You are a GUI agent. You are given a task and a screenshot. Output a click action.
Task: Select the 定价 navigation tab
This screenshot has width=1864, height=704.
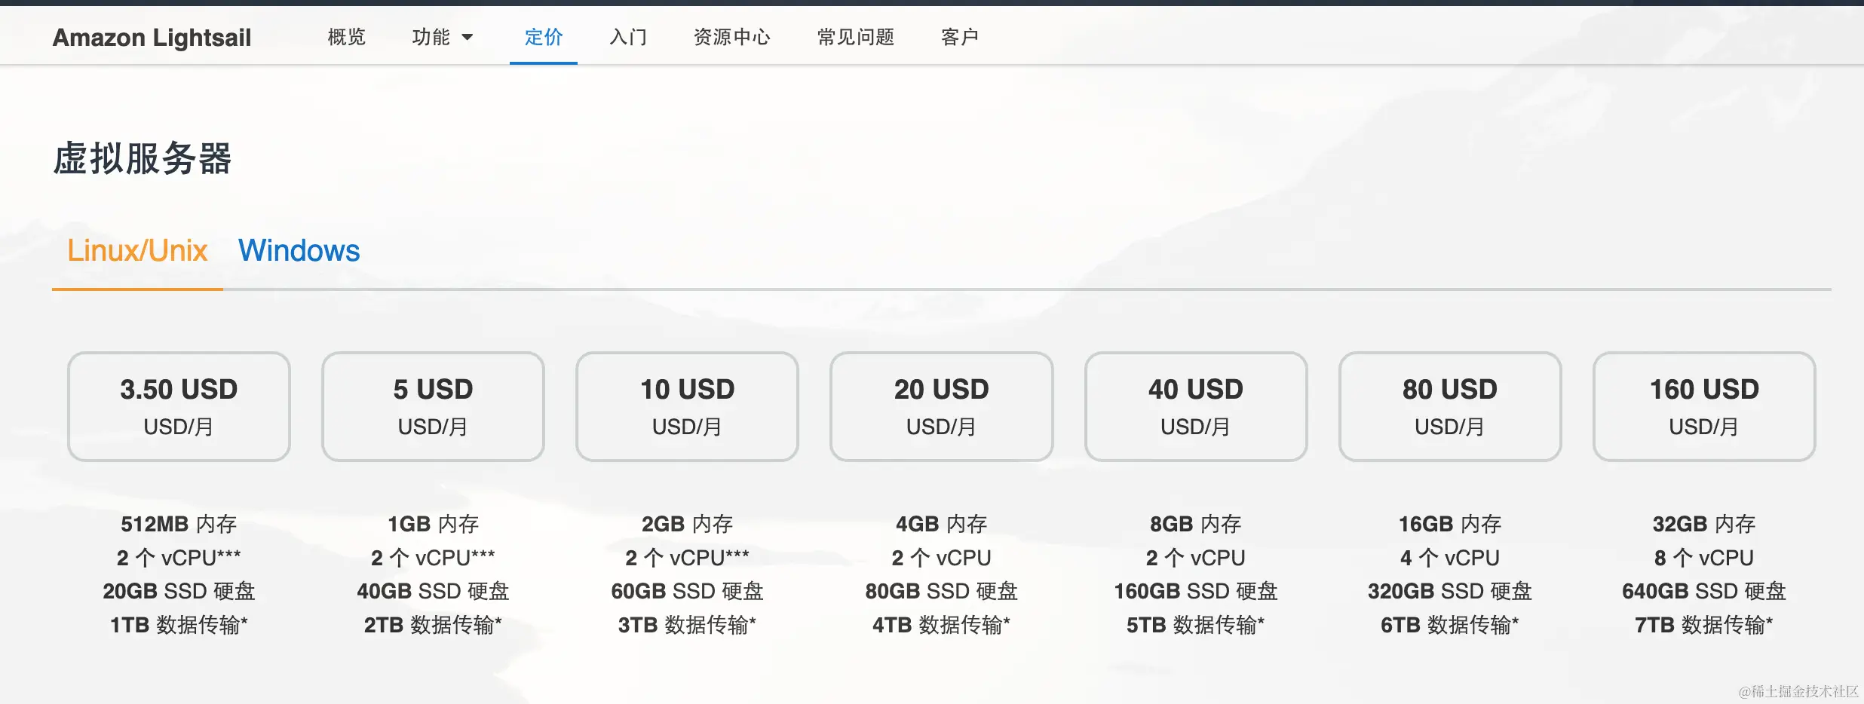[x=544, y=37]
